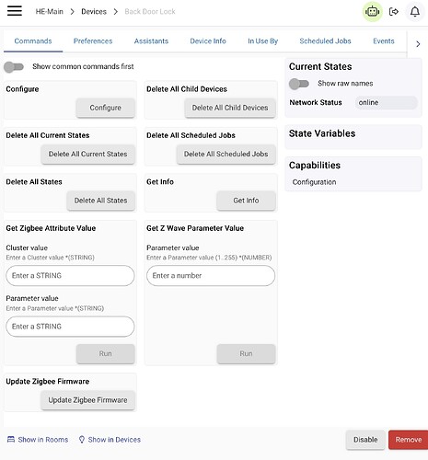
Task: Show more tabs with right chevron
Action: coord(418,44)
